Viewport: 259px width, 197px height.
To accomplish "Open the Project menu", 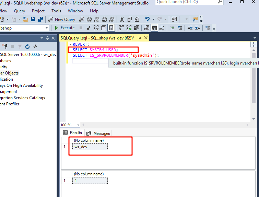I will click(x=38, y=11).
